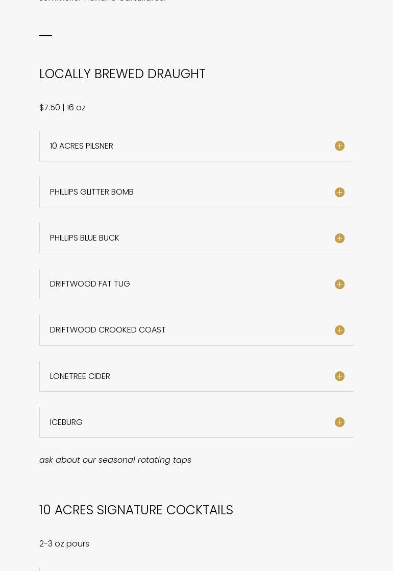Click the plus icon on the Iceburg row
Image resolution: width=393 pixels, height=571 pixels.
(x=339, y=422)
